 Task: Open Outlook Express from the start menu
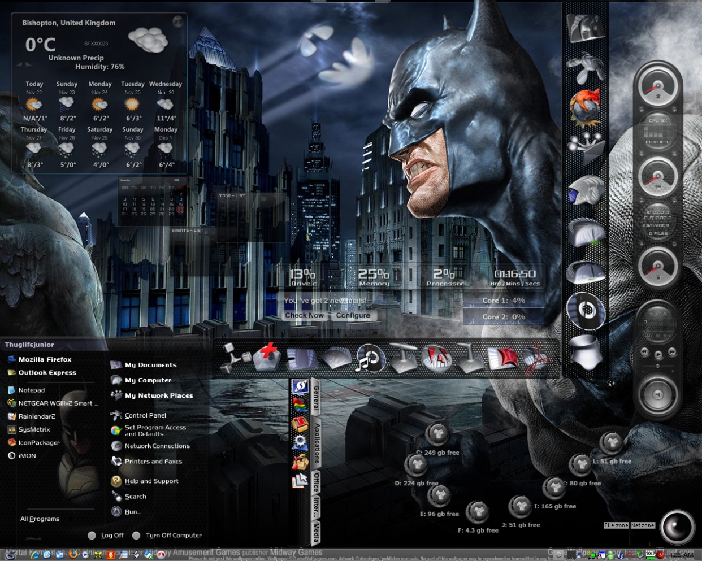pyautogui.click(x=42, y=373)
